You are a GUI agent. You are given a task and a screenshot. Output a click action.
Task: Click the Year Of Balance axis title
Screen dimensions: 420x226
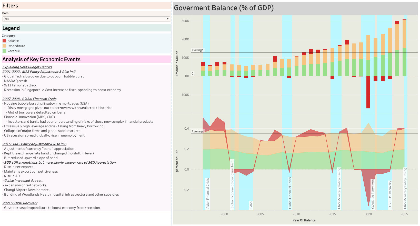304,220
